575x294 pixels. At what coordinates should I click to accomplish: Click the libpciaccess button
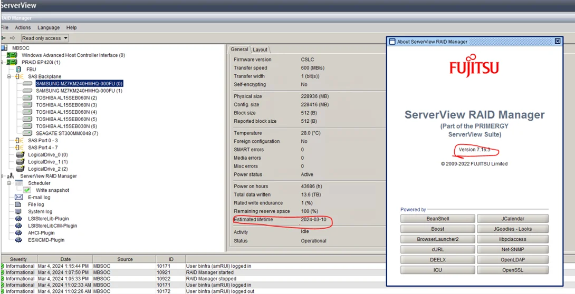pos(513,239)
